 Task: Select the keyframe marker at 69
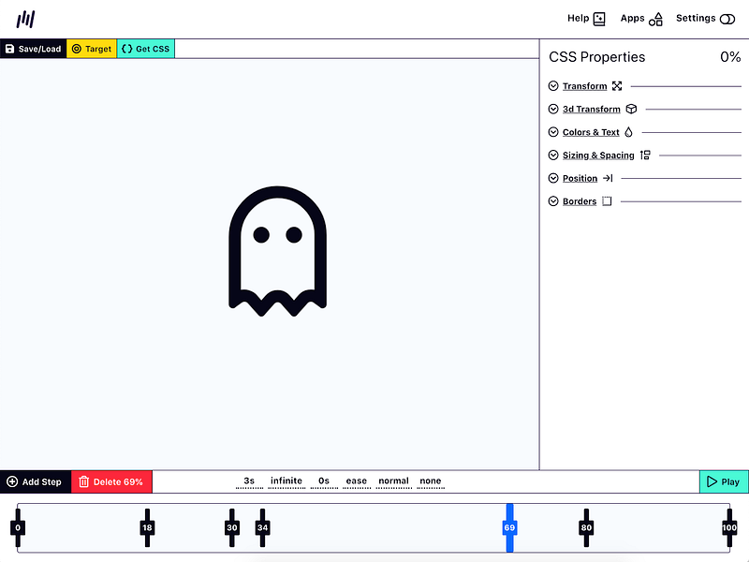509,527
